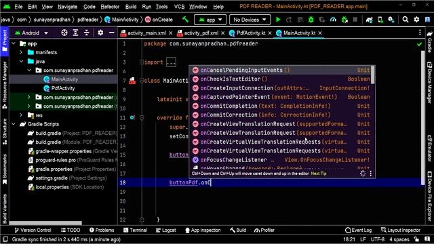
Task: Toggle the Project tool window sidebar button
Action: point(5,41)
